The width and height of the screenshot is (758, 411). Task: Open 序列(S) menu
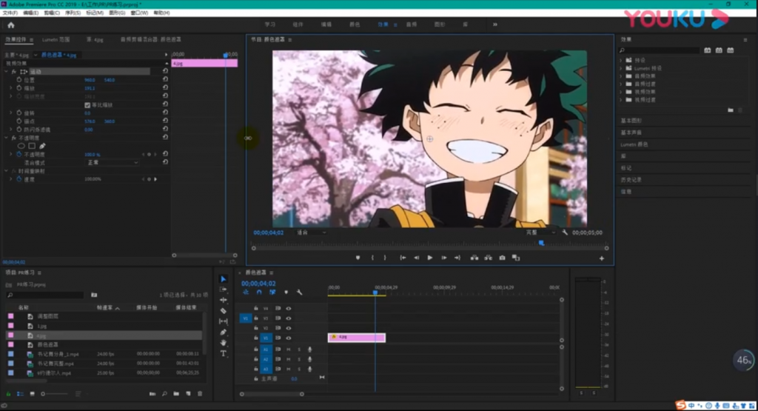(73, 13)
